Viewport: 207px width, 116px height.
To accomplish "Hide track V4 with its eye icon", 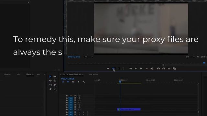I will 79,102.
